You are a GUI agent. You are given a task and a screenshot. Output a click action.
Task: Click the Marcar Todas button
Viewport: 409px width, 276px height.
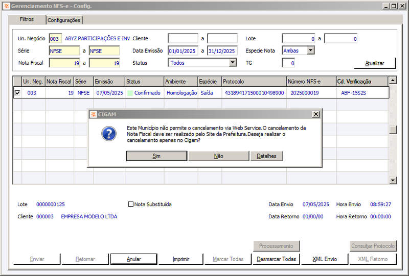pyautogui.click(x=228, y=259)
